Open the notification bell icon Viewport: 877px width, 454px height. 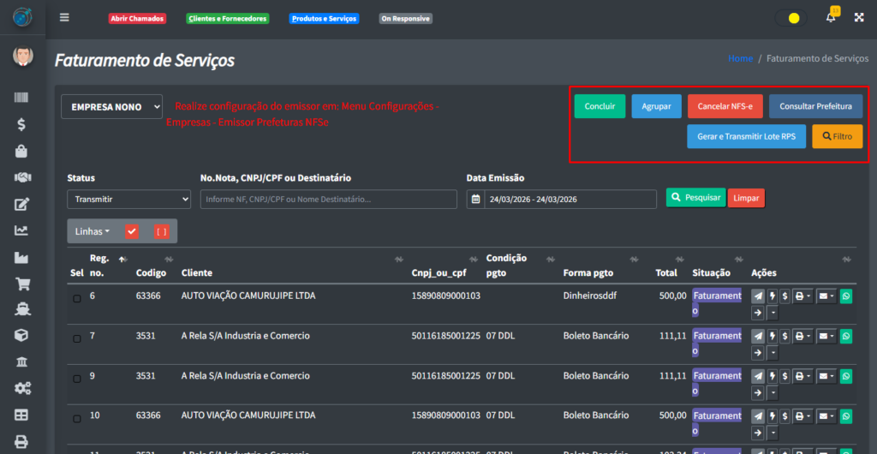[x=830, y=17]
